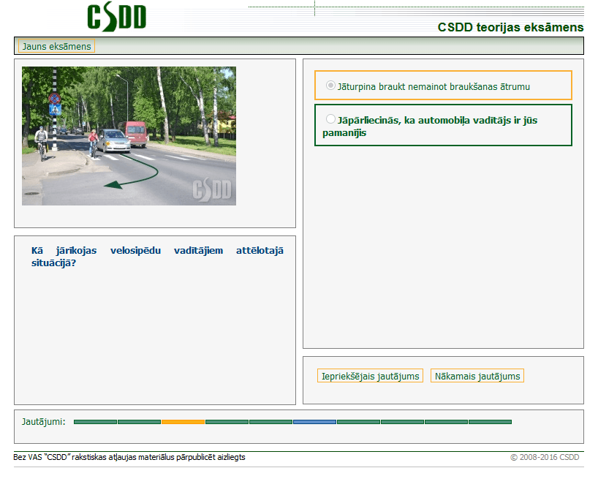Jump to question 10 in progress bar
Image resolution: width=598 pixels, height=487 pixels.
pos(490,422)
